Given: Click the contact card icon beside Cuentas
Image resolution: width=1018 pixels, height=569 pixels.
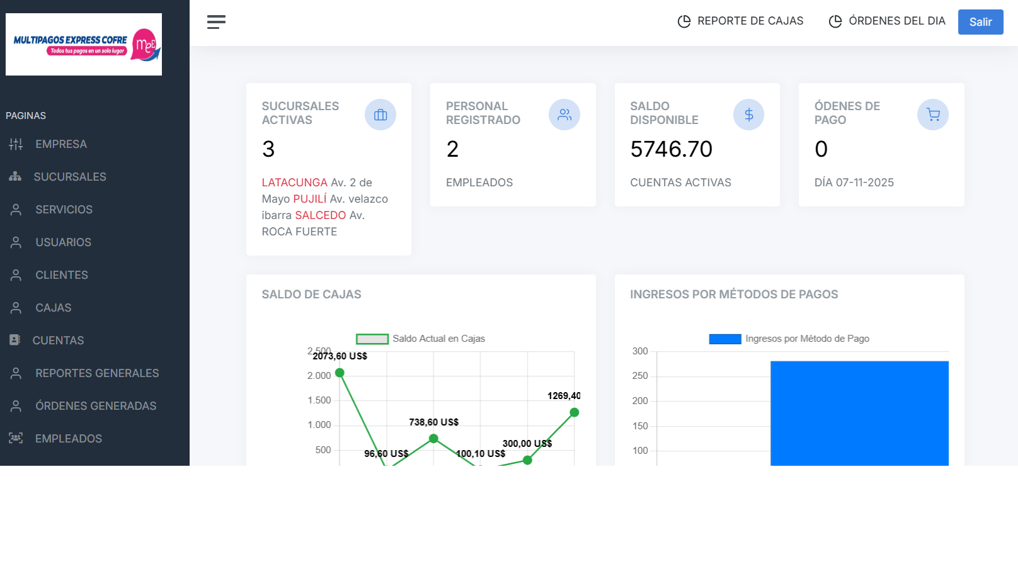Looking at the screenshot, I should [x=15, y=340].
